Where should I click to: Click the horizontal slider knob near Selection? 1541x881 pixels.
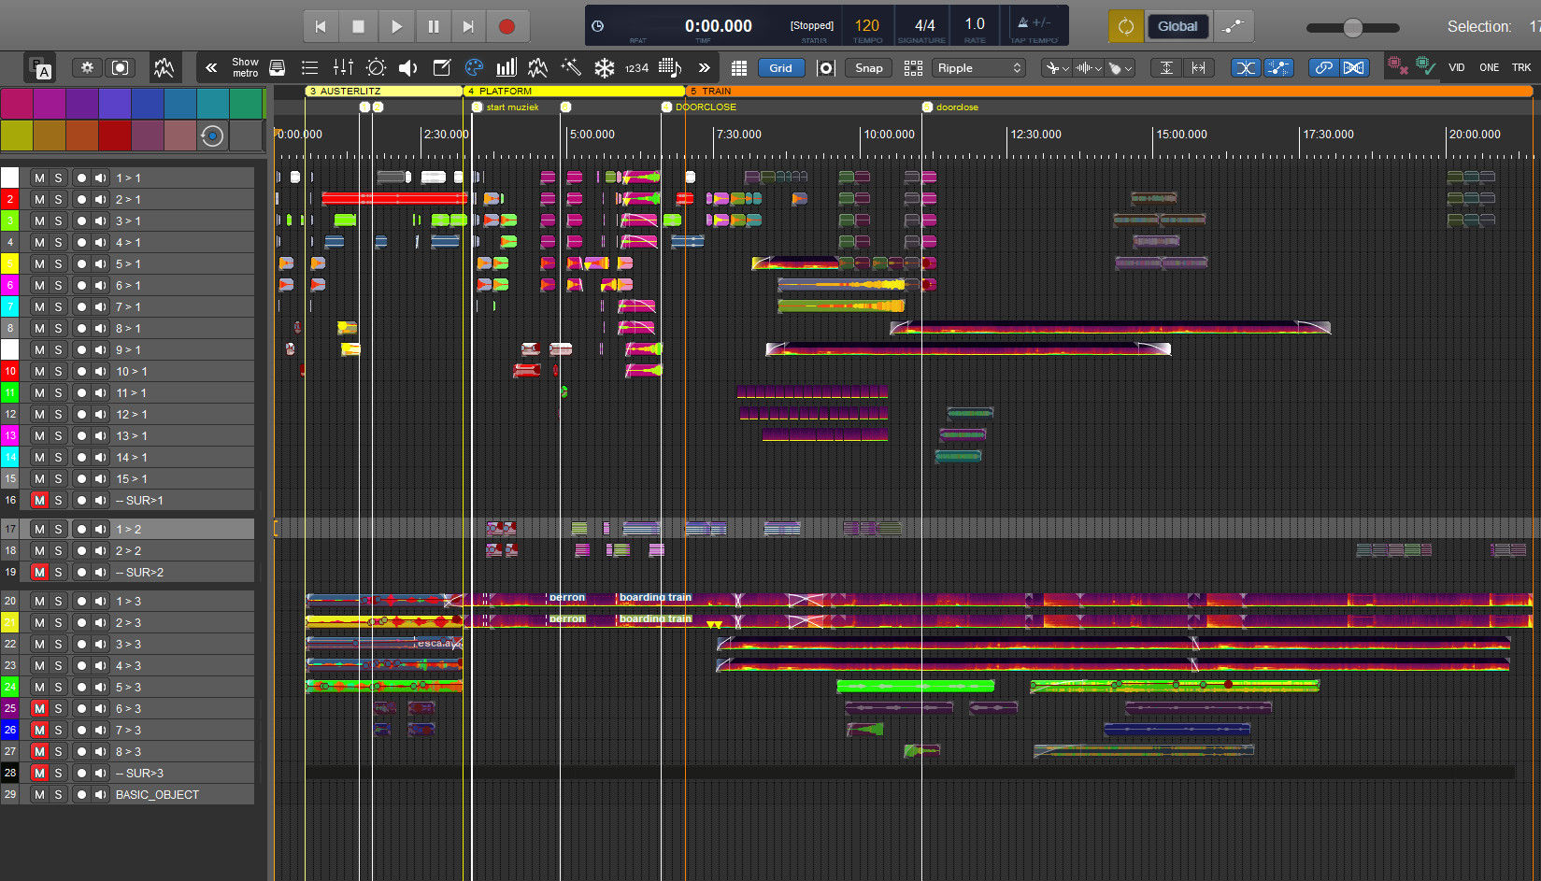coord(1352,27)
